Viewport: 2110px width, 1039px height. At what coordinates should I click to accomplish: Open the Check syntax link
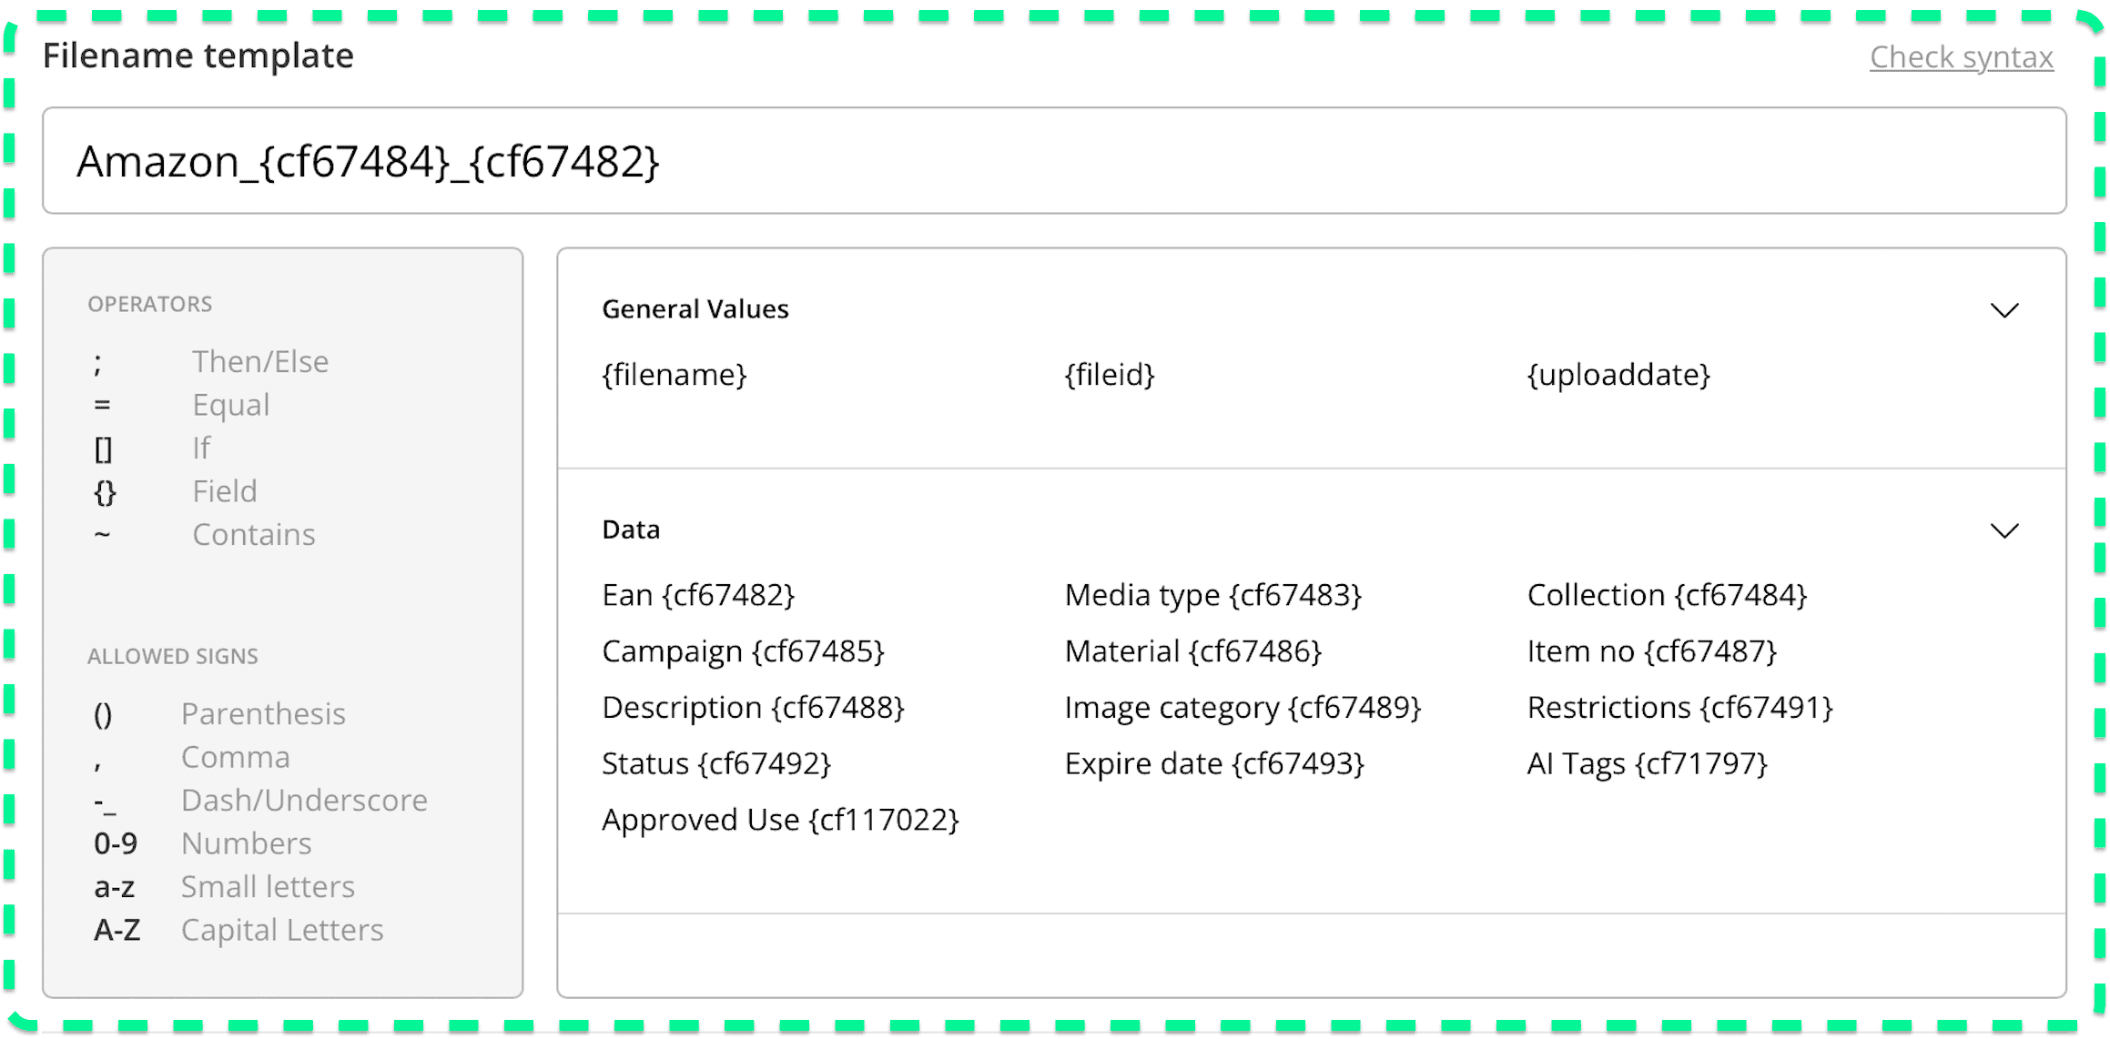[x=1961, y=56]
